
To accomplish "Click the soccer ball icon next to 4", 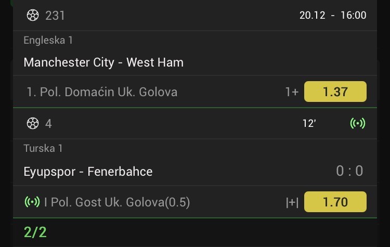I will (x=32, y=124).
